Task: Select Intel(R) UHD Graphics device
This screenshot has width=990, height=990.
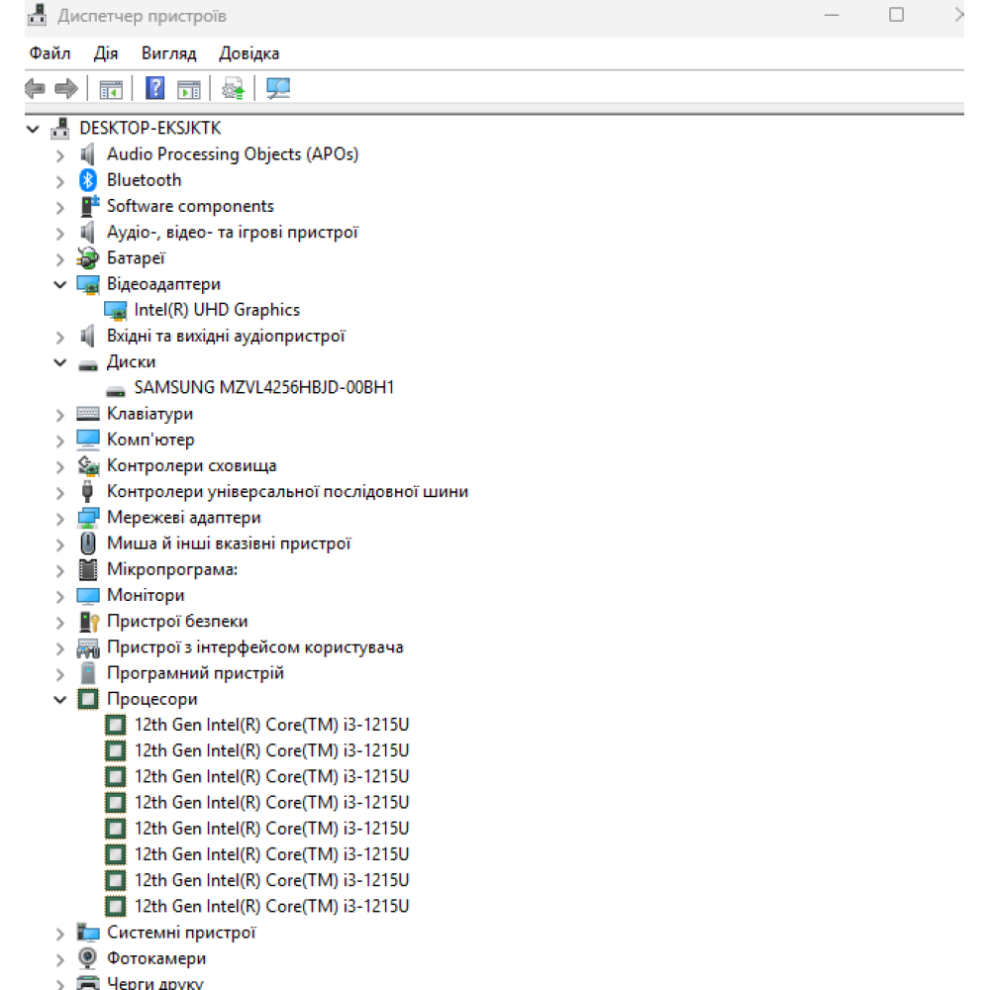Action: pos(217,310)
